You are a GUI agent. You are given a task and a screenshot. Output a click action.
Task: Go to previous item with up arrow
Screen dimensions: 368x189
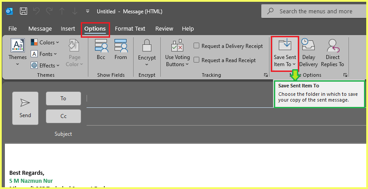(x=62, y=11)
